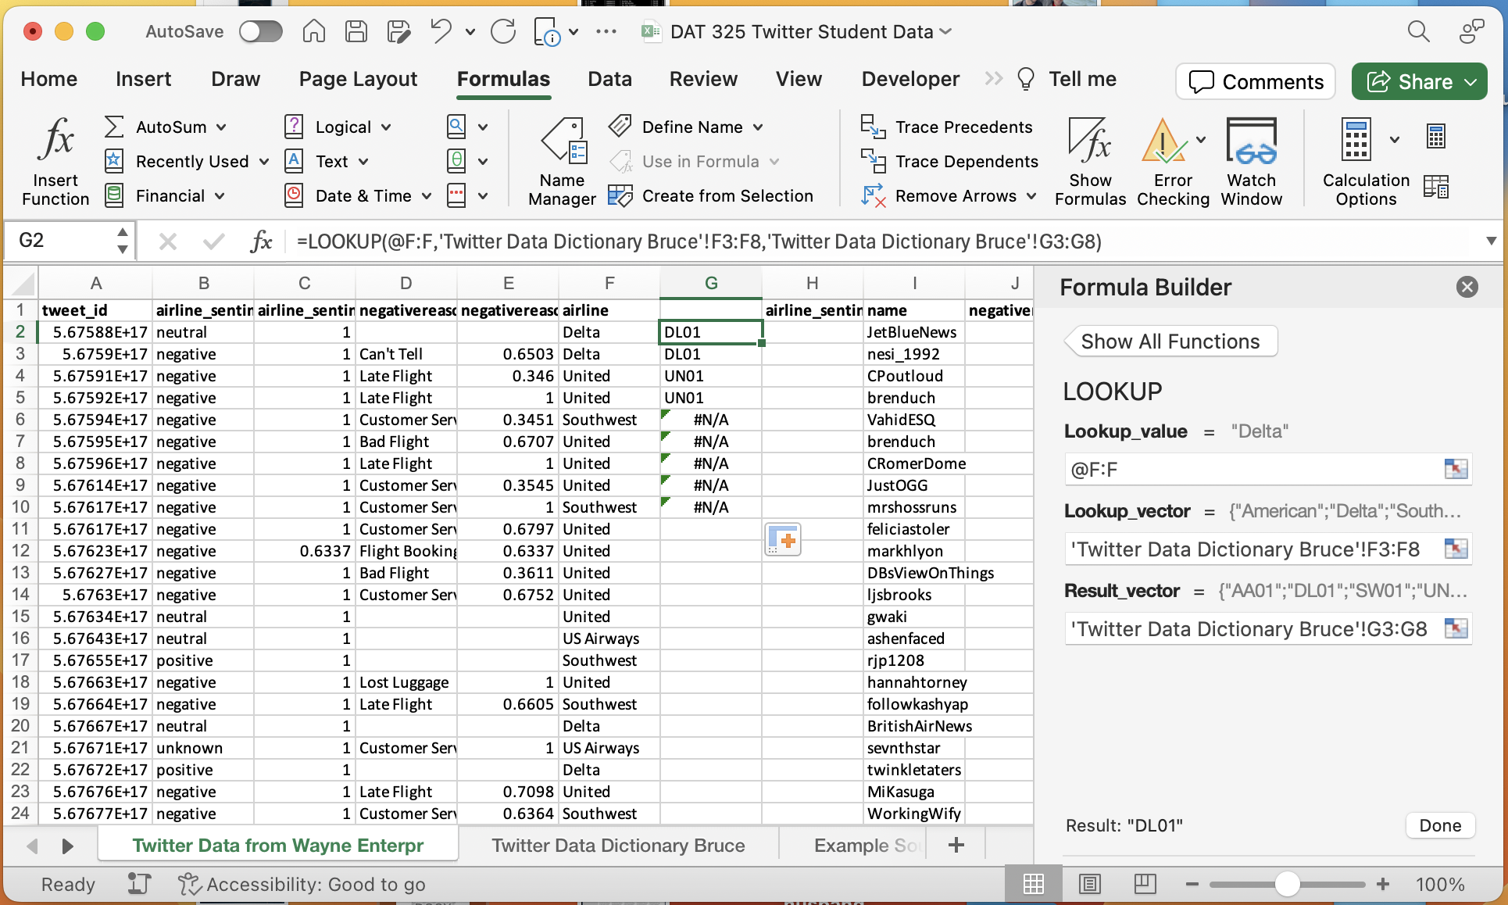Toggle the AutoSave switch
Screen dimensions: 1508x905
click(261, 31)
